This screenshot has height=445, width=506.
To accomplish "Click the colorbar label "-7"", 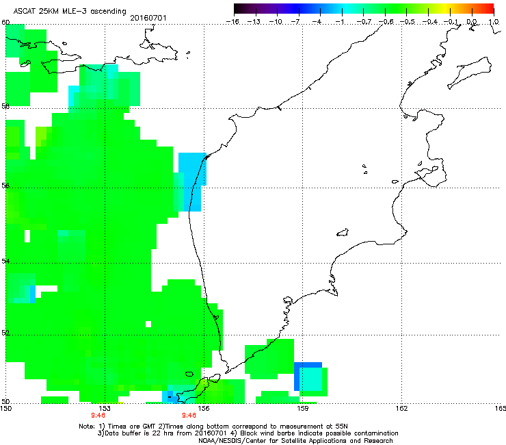I will [295, 22].
